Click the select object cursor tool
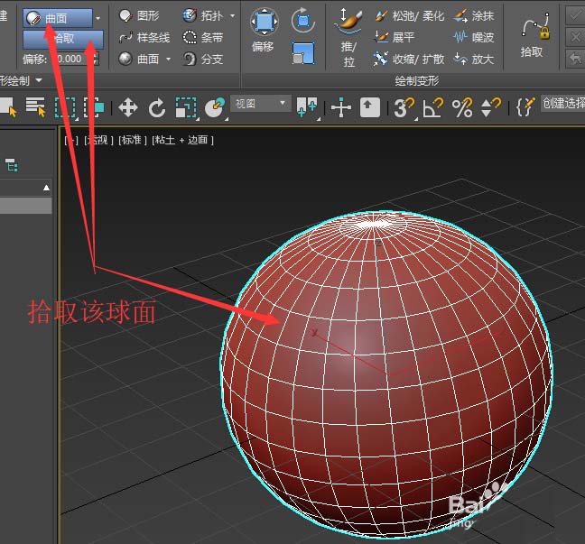This screenshot has height=544, width=585. point(8,107)
